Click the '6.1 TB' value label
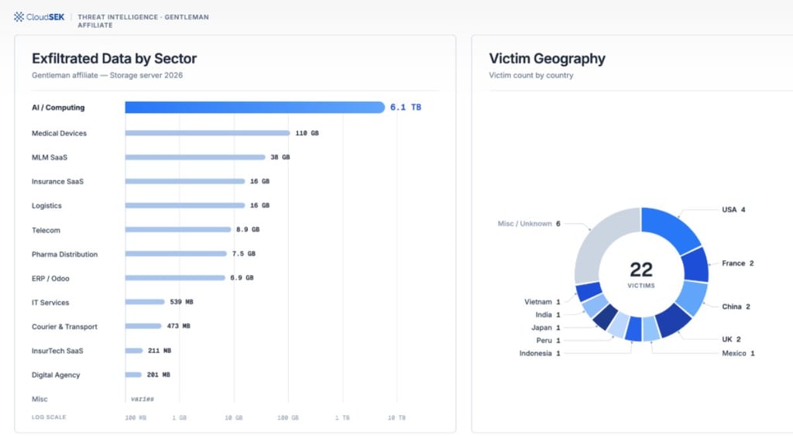 tap(406, 107)
